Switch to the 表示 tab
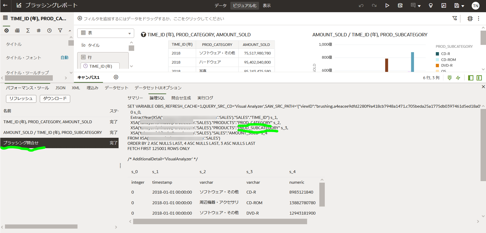 (x=267, y=5)
